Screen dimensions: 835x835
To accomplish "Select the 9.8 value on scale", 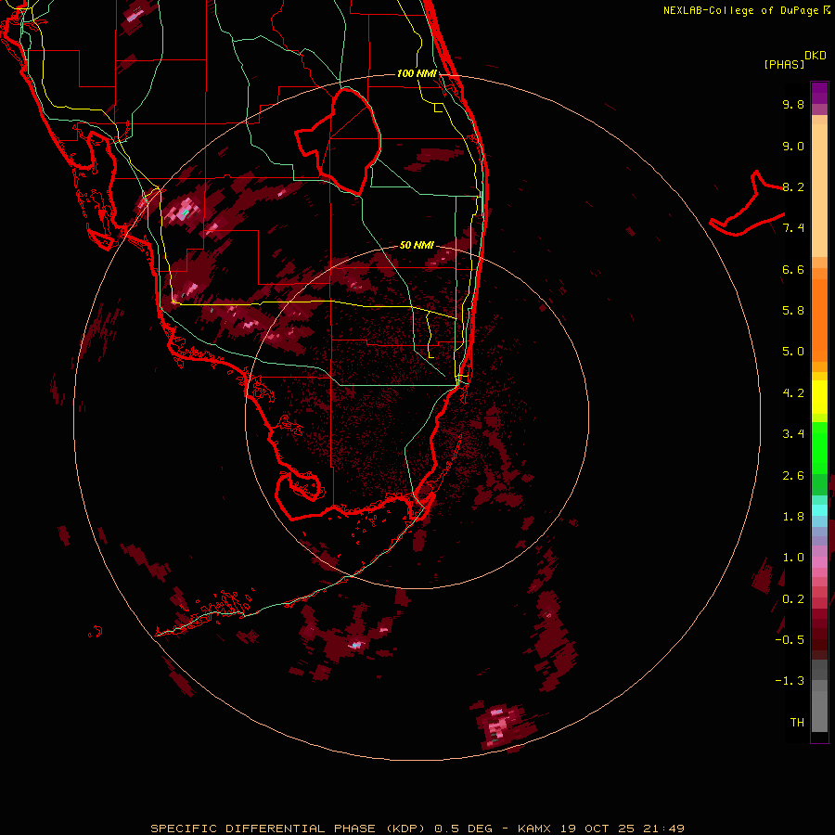I will (x=793, y=104).
